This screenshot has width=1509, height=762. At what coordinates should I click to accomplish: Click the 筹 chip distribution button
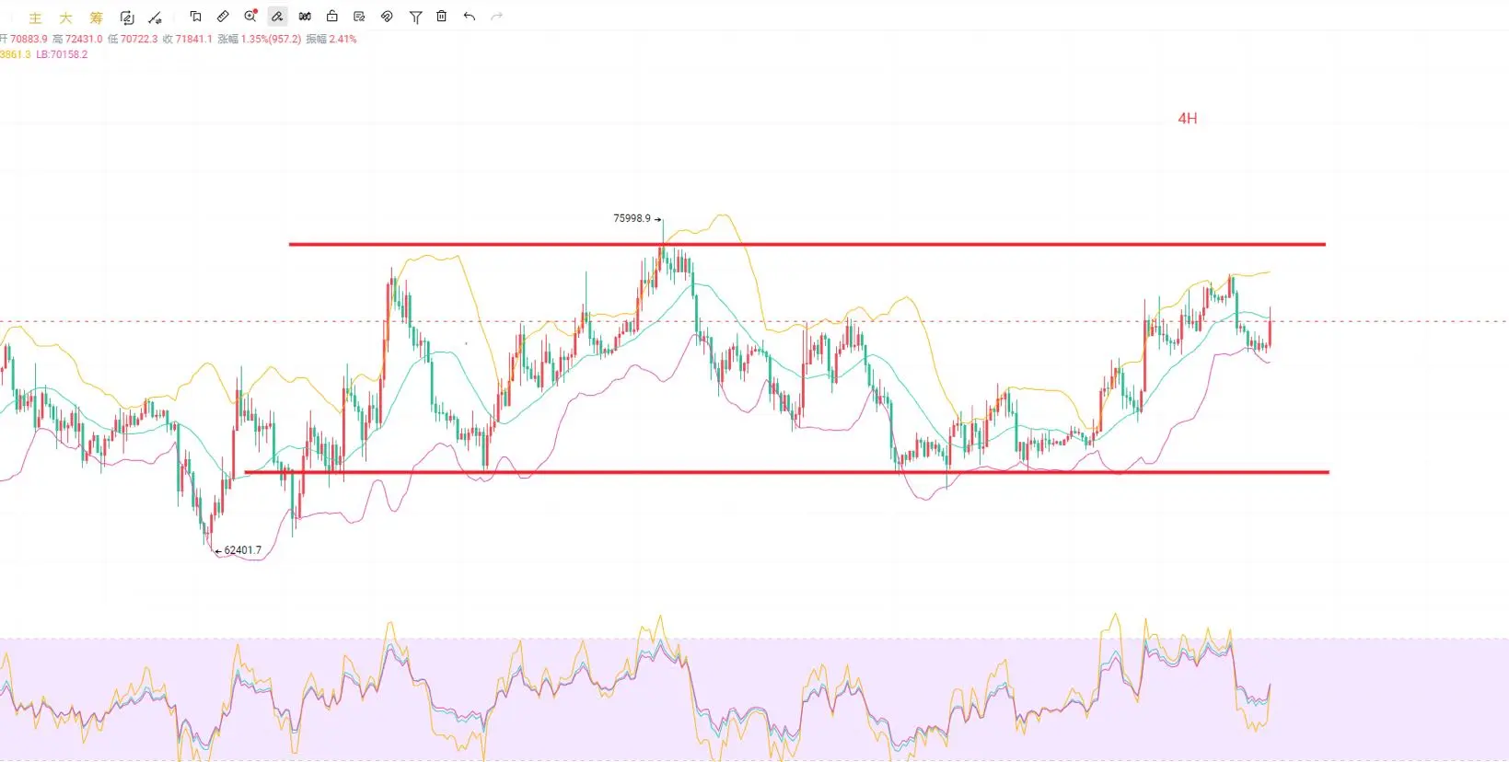point(97,17)
